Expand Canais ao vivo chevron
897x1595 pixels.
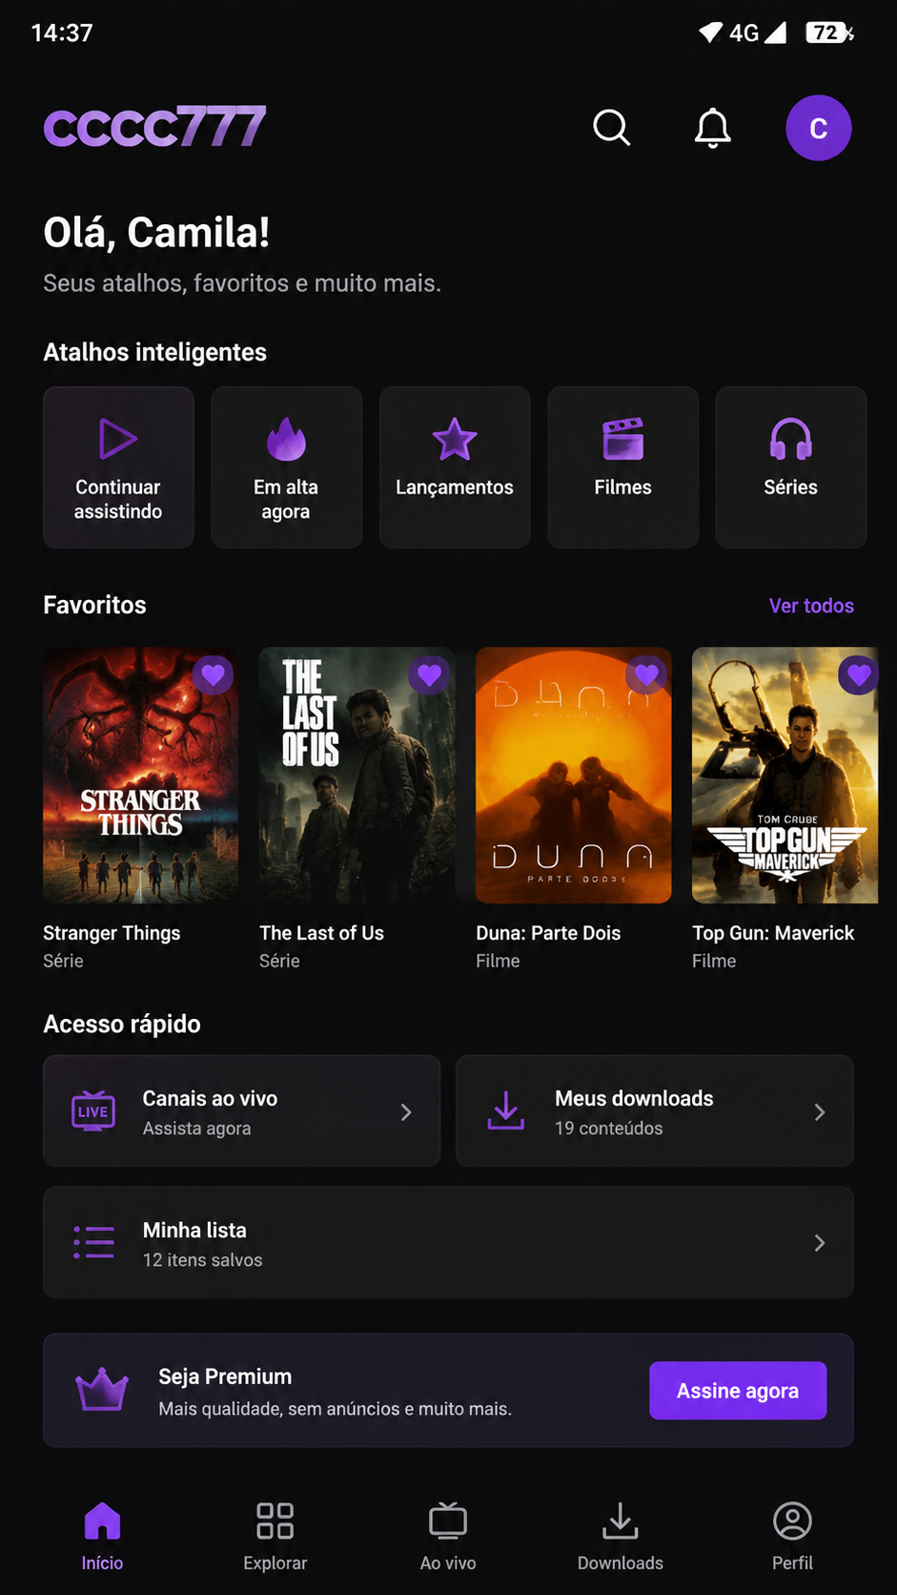(406, 1112)
